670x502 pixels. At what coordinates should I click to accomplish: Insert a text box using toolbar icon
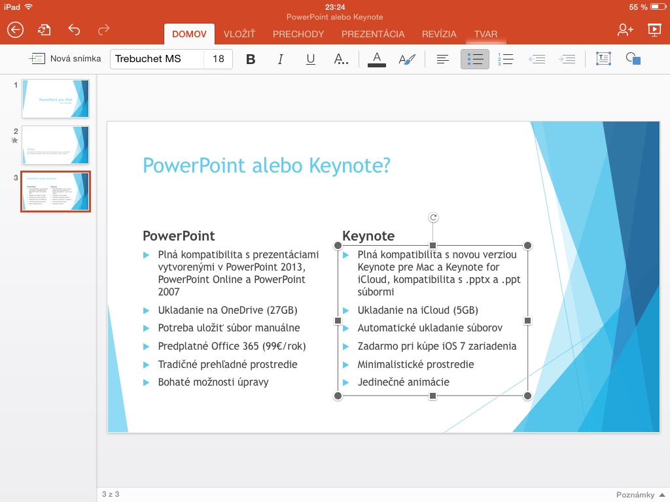(603, 59)
